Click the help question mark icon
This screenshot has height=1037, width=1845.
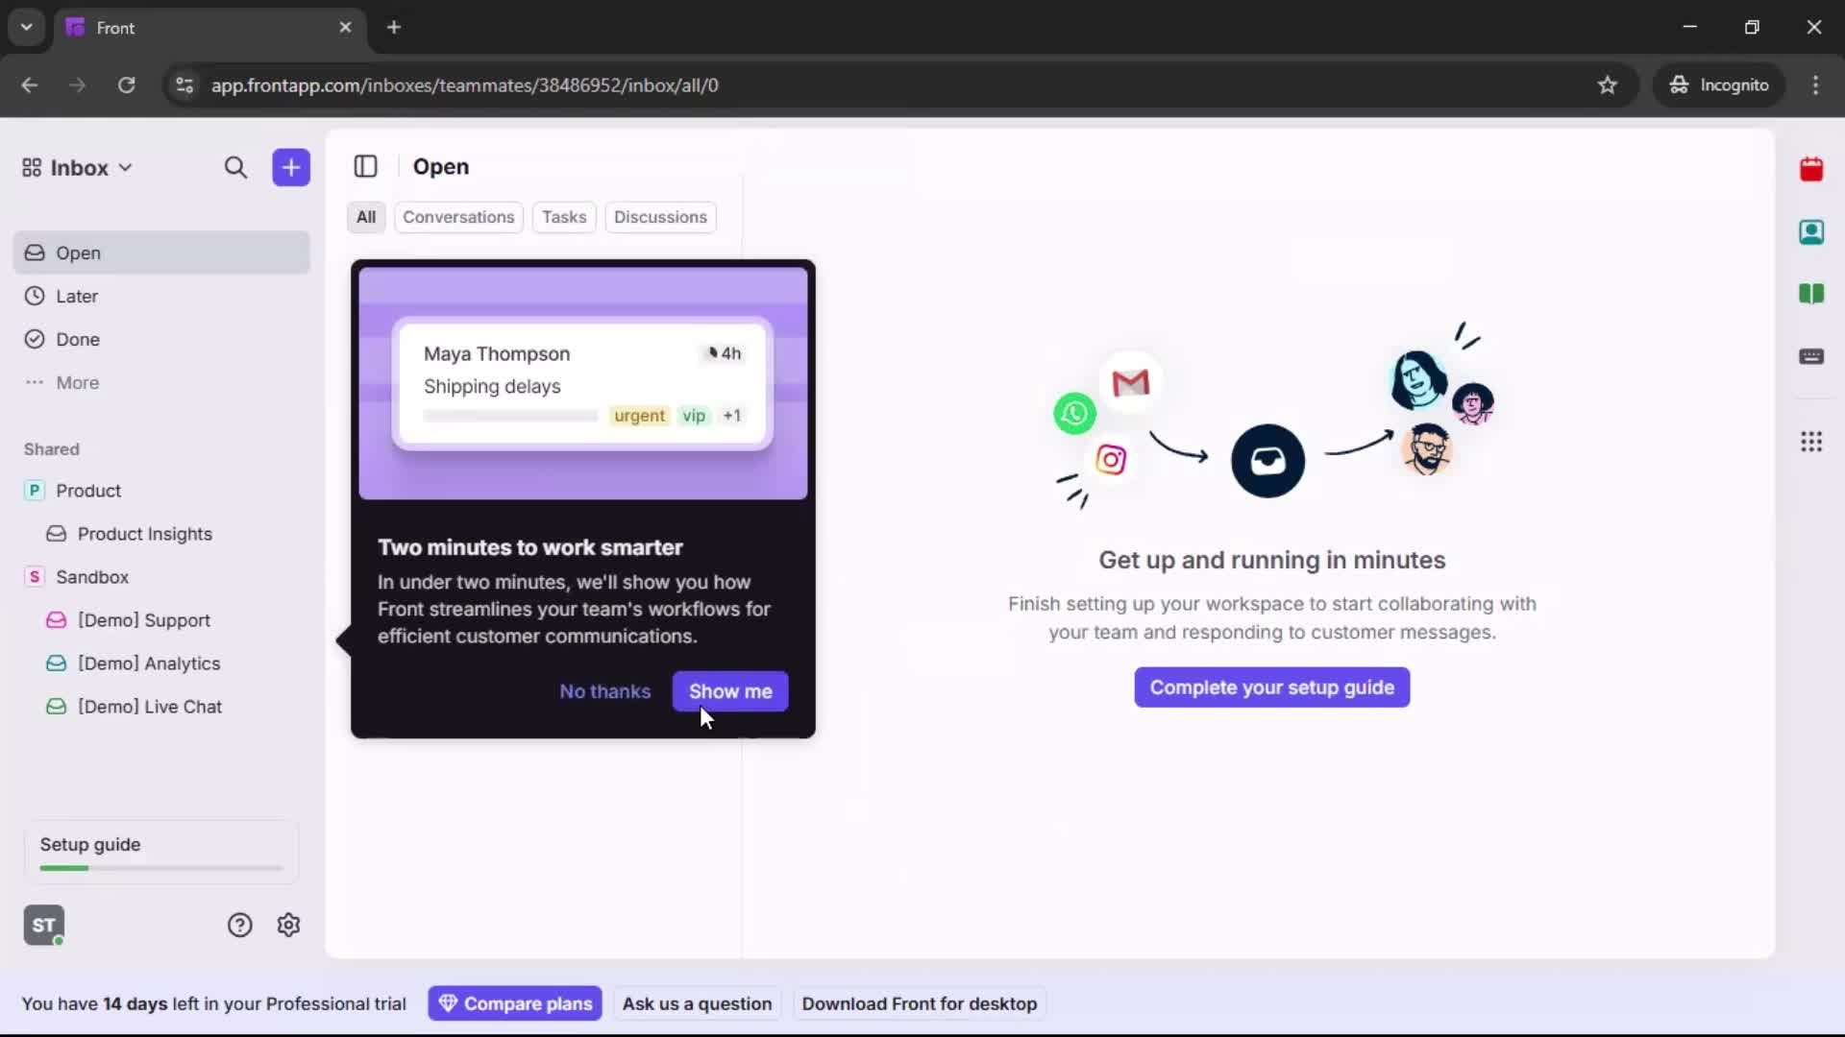[238, 925]
